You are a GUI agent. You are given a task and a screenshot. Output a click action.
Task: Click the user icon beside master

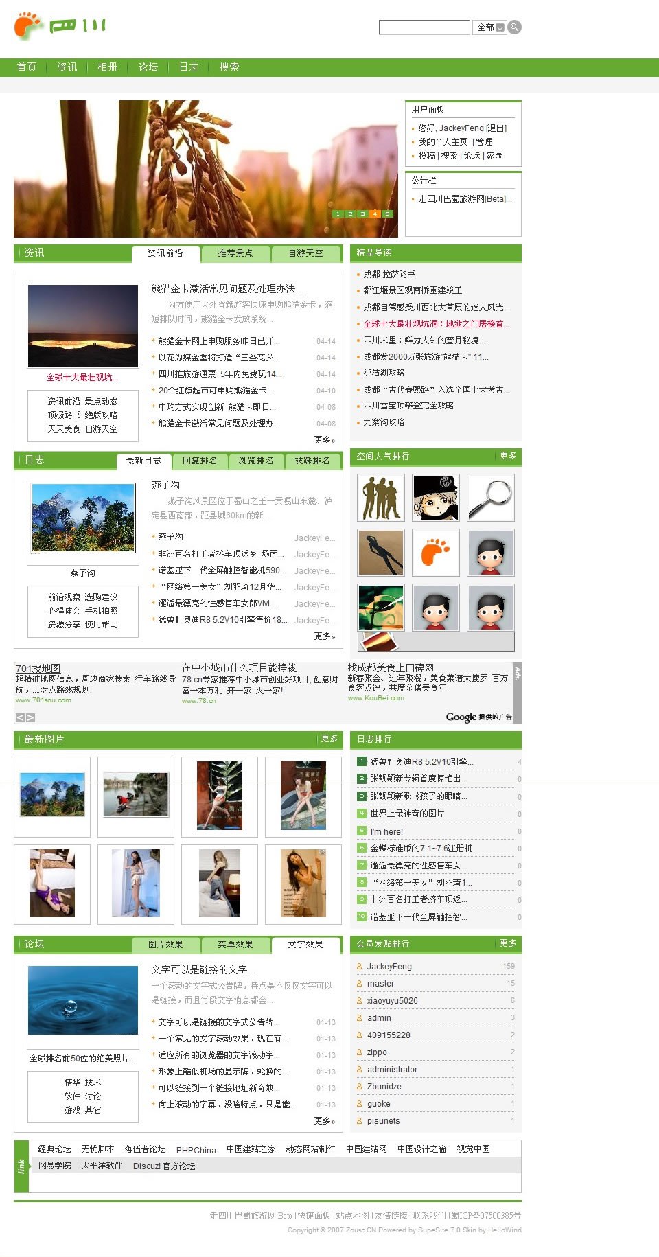click(359, 983)
